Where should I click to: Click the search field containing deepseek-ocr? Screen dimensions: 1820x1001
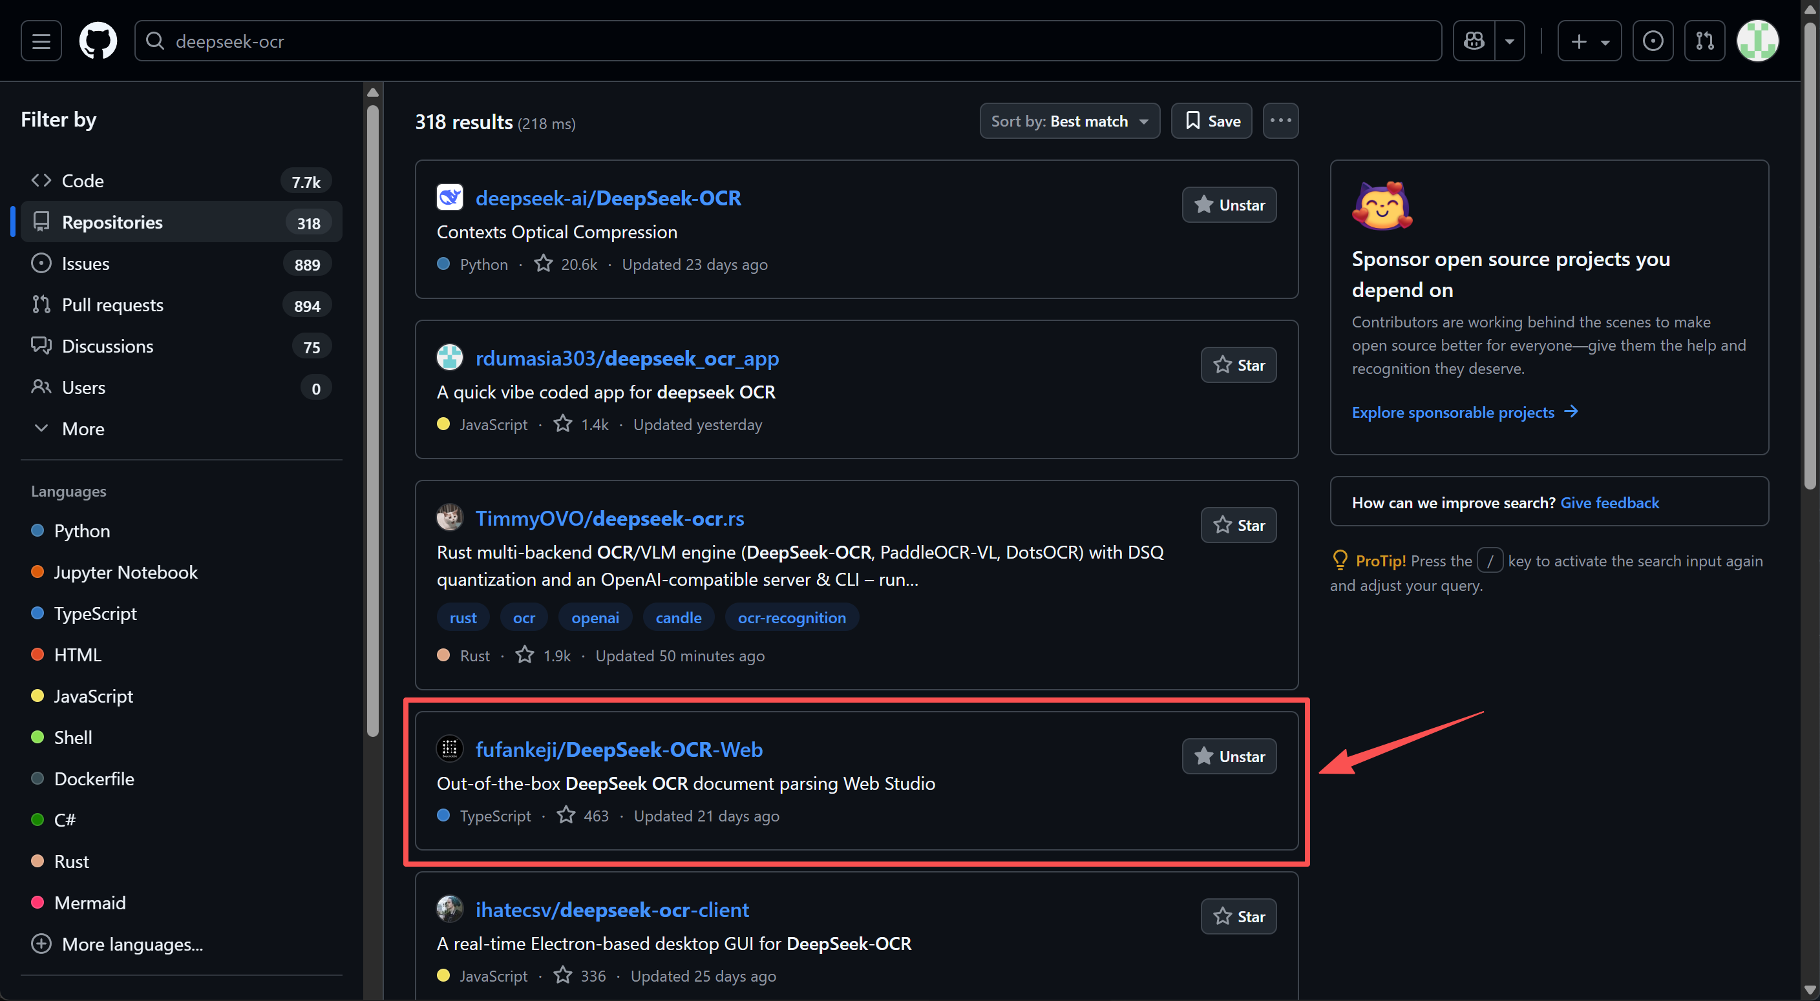click(788, 41)
